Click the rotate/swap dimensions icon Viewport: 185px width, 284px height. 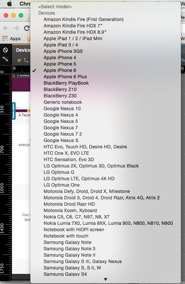26,60
